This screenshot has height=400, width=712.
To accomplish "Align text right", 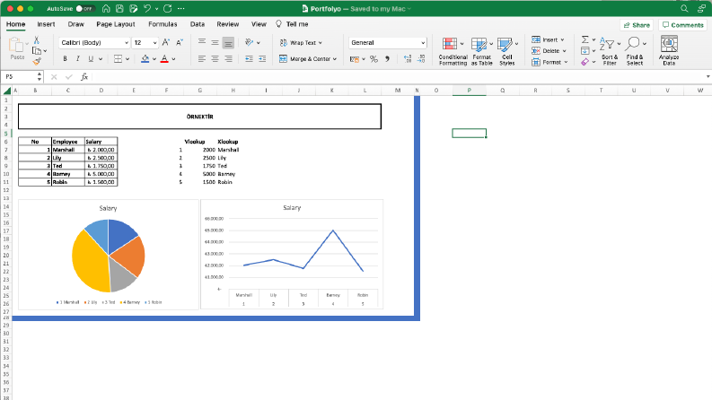I will 228,59.
